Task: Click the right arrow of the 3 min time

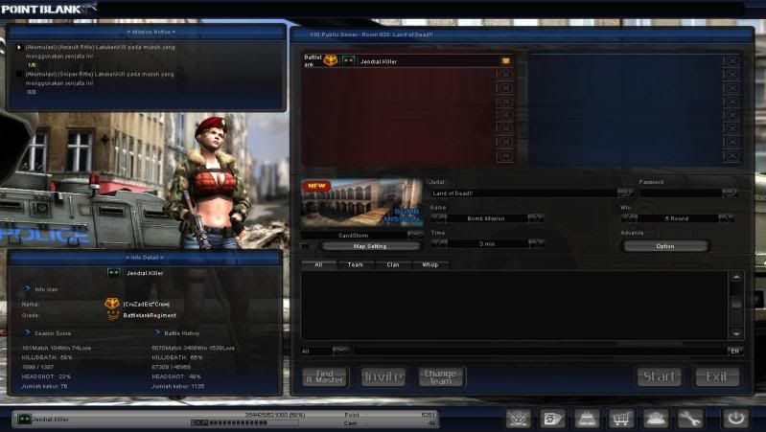Action: (x=537, y=243)
